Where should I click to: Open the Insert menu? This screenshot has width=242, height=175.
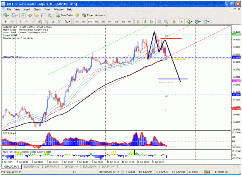point(27,9)
